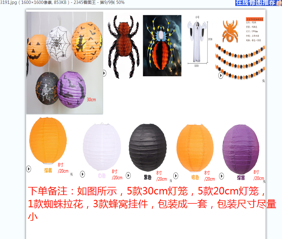
Task: Click the orange spider cutout picture
Action: coord(229,31)
